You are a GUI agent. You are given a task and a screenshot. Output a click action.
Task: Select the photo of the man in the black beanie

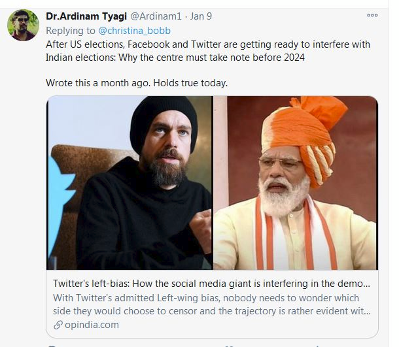click(130, 183)
